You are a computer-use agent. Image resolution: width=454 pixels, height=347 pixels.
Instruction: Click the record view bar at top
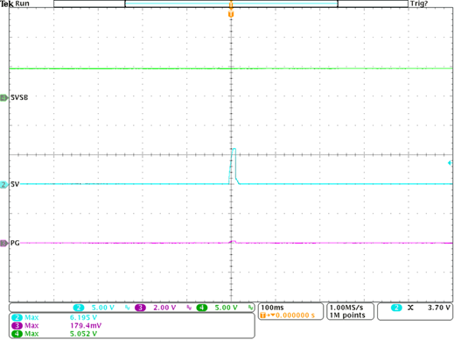(231, 4)
